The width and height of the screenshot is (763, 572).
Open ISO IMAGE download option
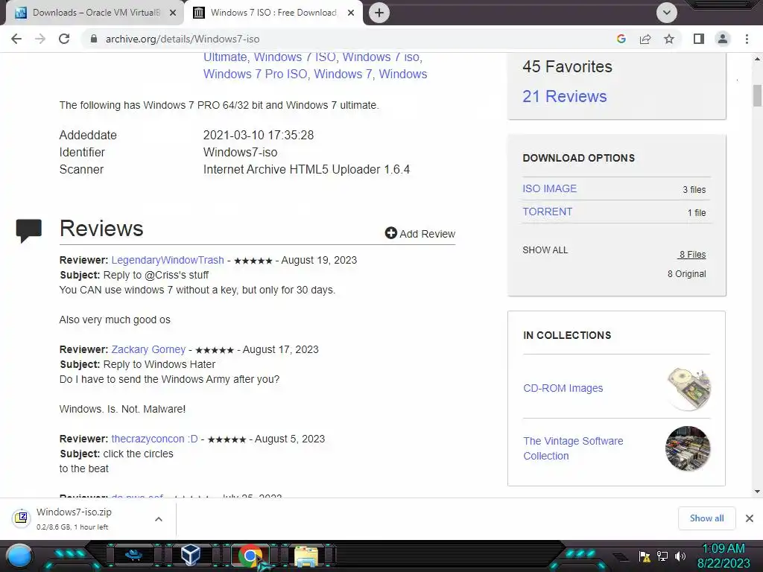point(549,188)
